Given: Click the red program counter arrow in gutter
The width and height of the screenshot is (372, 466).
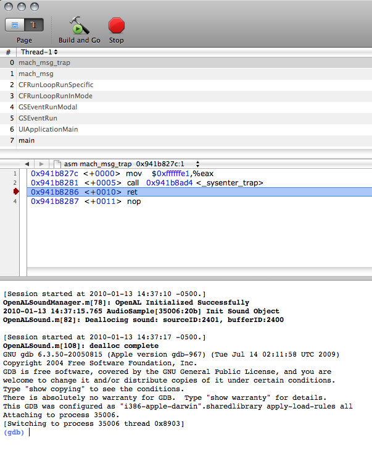Looking at the screenshot, I should [16, 192].
